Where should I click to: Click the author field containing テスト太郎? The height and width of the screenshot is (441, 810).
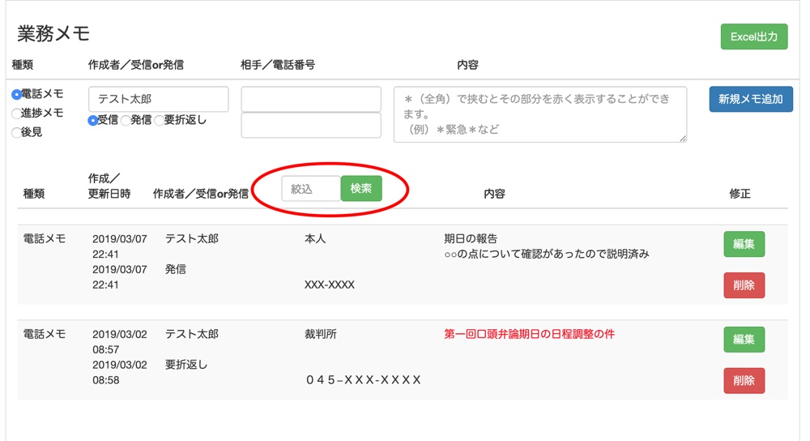coord(158,99)
